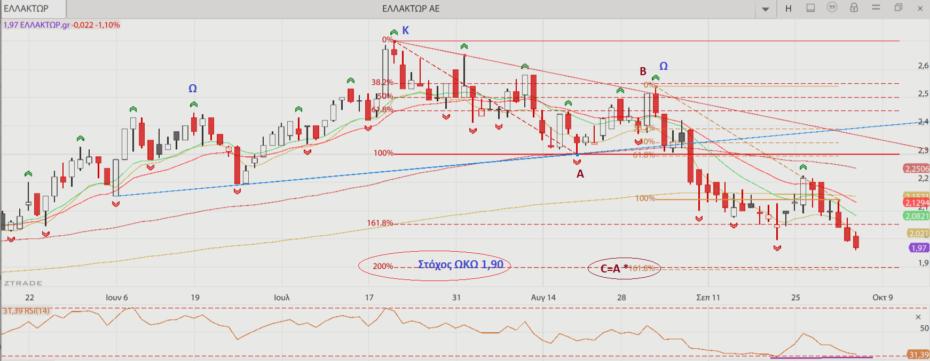Click the dark red 'B' wave label
The width and height of the screenshot is (930, 361).
pos(643,71)
